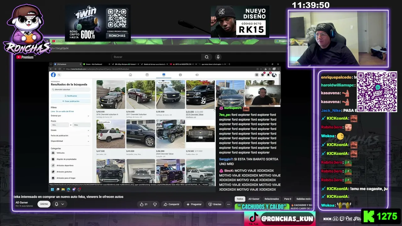Screen dimensions: 402x226
Task: Click the YouTube voice search microphone
Action: [x=218, y=57]
